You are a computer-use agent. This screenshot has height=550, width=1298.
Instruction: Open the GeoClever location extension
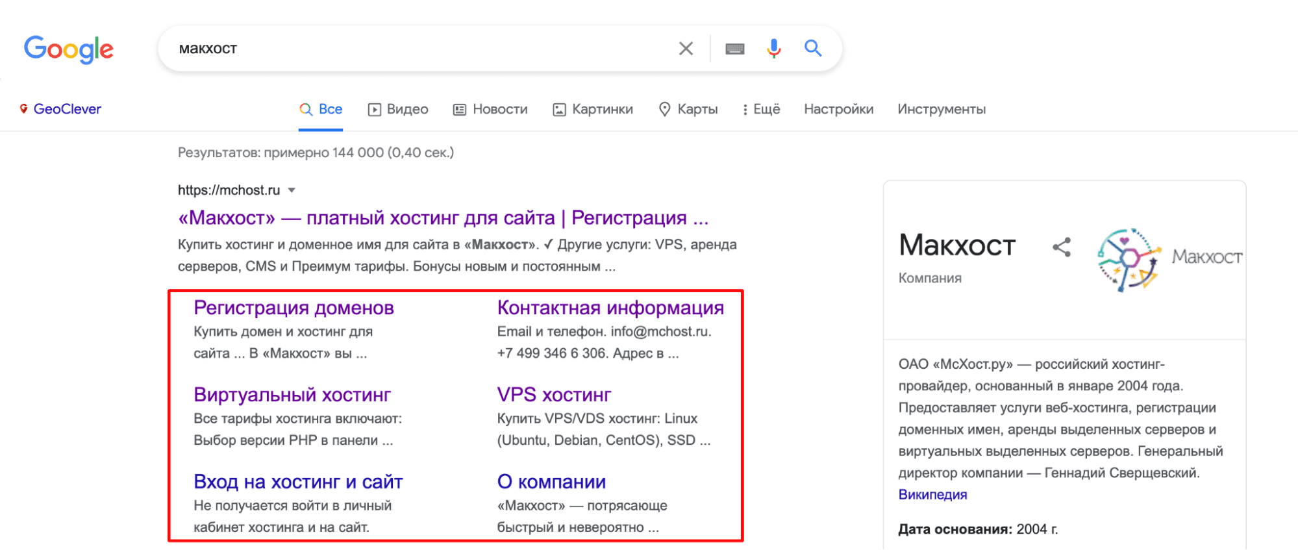(60, 109)
